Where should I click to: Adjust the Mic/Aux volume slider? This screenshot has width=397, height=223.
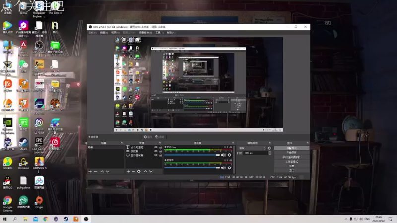192,155
